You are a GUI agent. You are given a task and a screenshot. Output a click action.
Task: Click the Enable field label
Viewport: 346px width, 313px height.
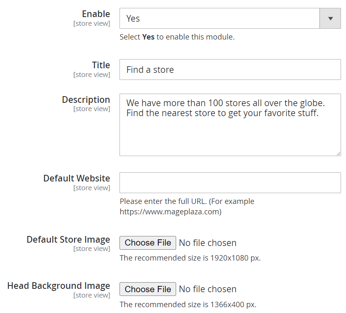pos(96,14)
